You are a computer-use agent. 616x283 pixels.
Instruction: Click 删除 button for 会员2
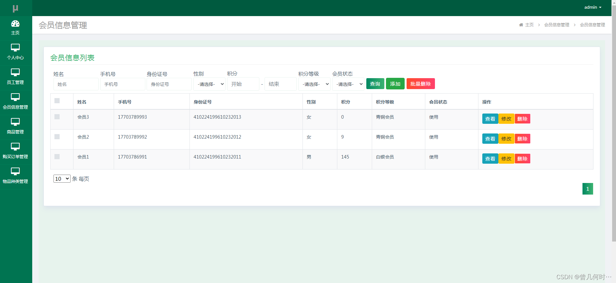tap(522, 139)
